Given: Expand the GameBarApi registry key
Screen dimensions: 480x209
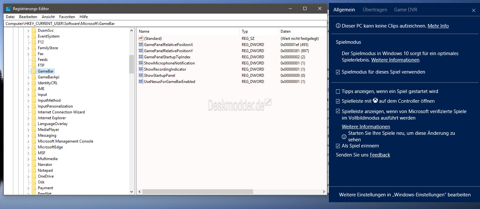Looking at the screenshot, I should coord(28,77).
